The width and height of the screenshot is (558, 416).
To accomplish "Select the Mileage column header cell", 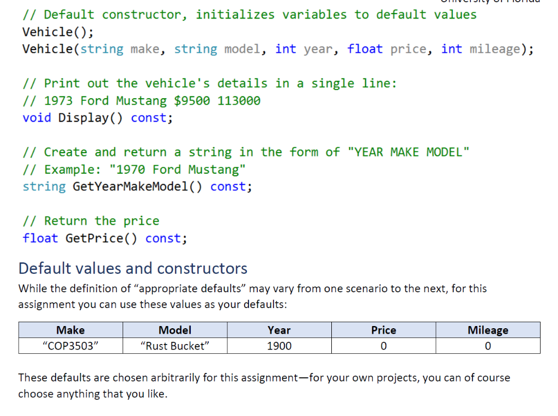I will [x=488, y=330].
